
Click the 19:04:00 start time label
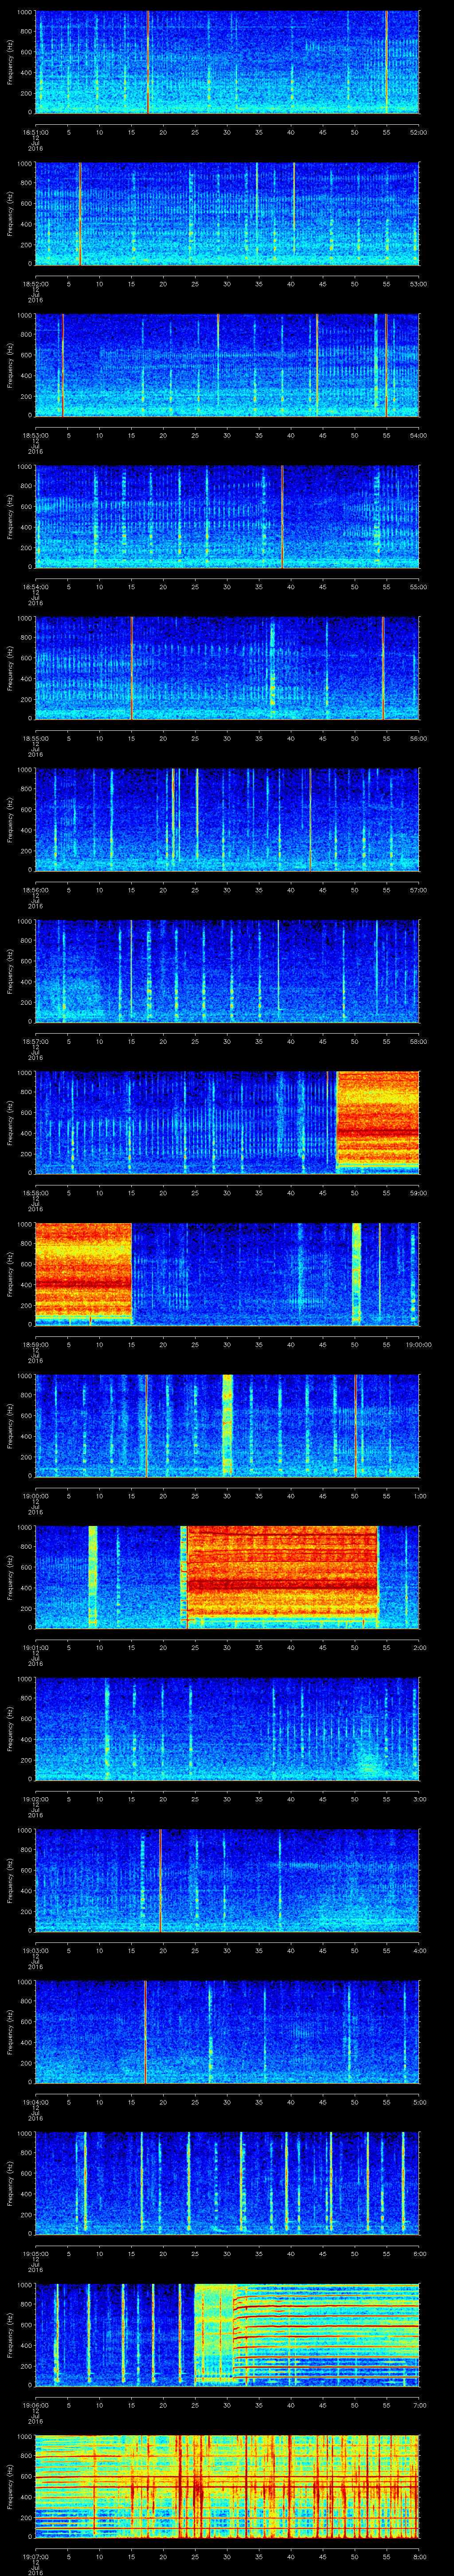tap(36, 2101)
